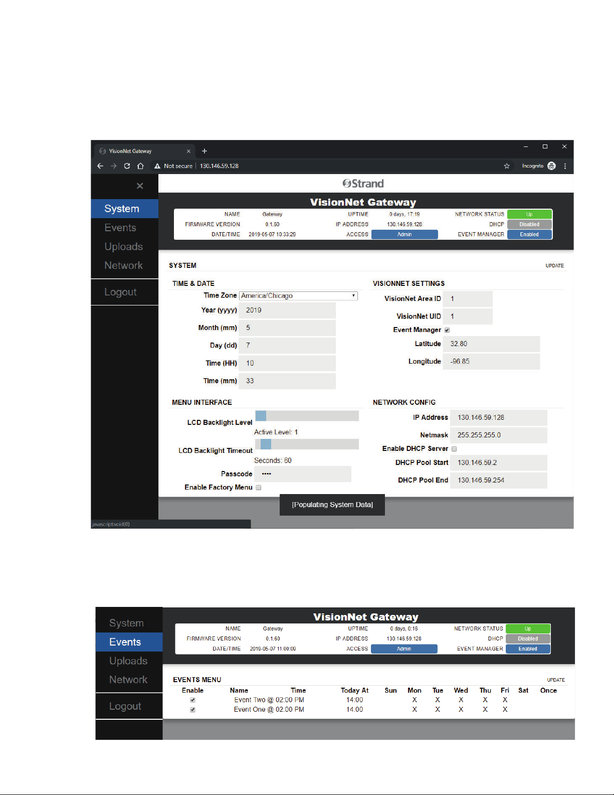Click UPDATE in the EVENTS MENU

[x=556, y=680]
